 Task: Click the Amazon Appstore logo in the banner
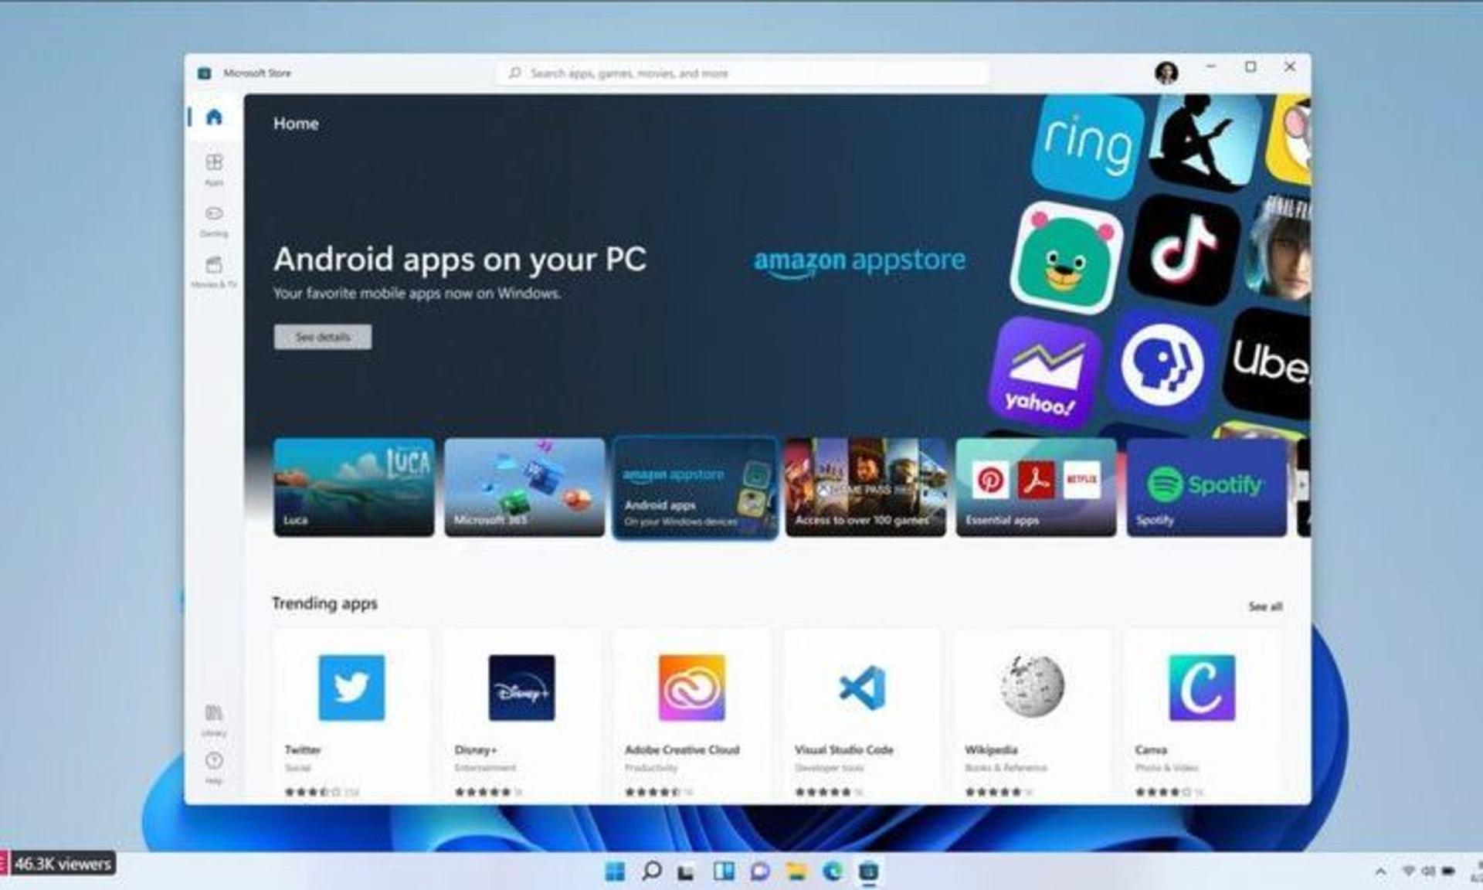pyautogui.click(x=860, y=262)
